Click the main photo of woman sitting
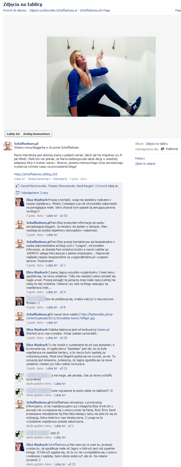Screen dimensions: 181x467 click(x=101, y=77)
